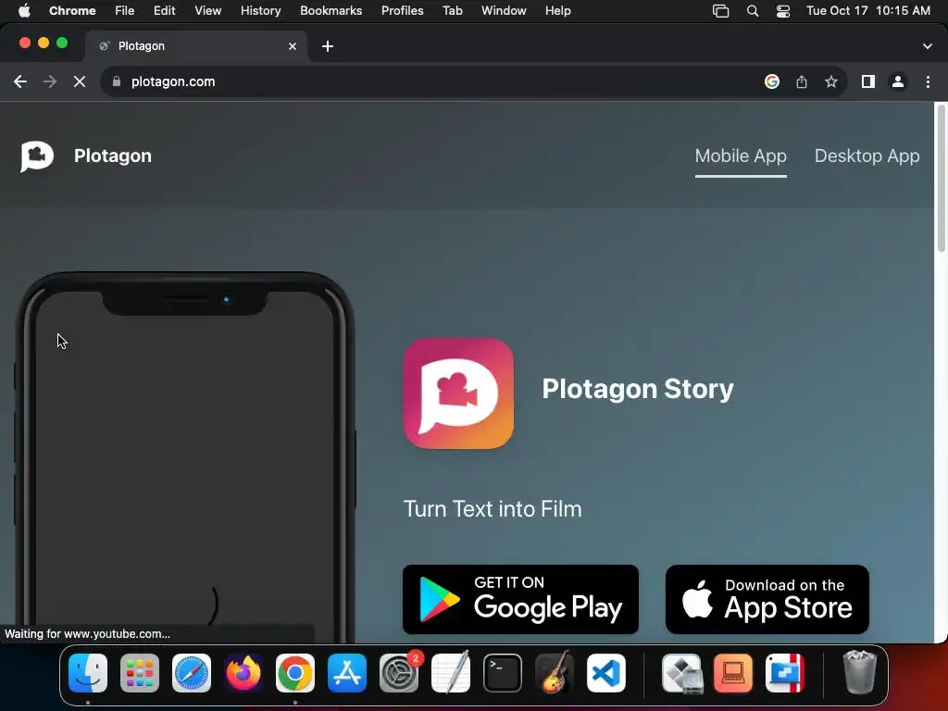Viewport: 948px width, 711px height.
Task: View site info via the lock icon
Action: [117, 81]
